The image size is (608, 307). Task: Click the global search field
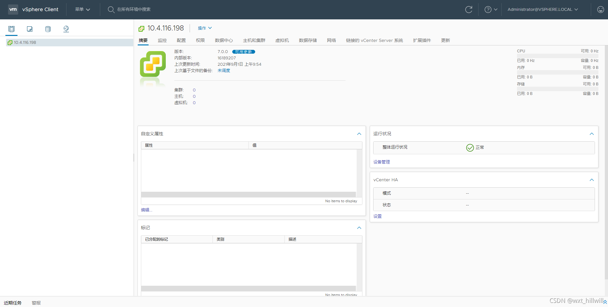point(134,10)
